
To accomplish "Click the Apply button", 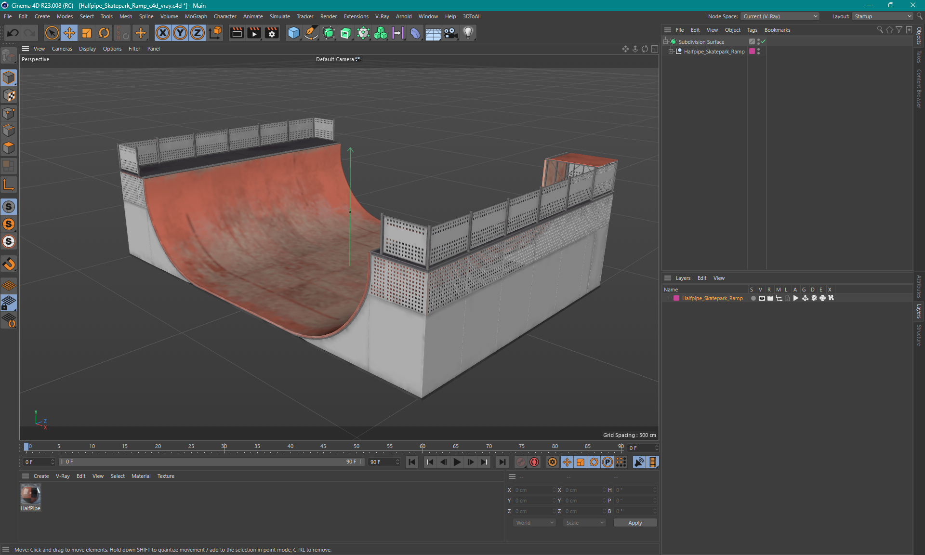I will pyautogui.click(x=635, y=523).
